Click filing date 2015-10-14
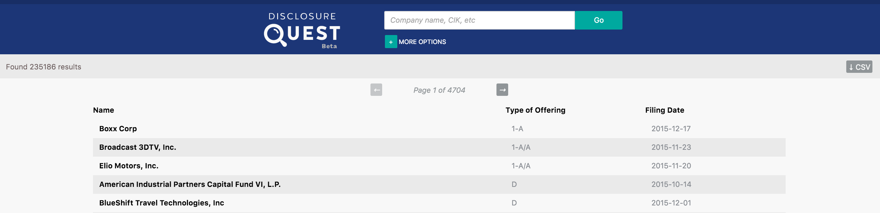The width and height of the screenshot is (880, 213). click(671, 184)
